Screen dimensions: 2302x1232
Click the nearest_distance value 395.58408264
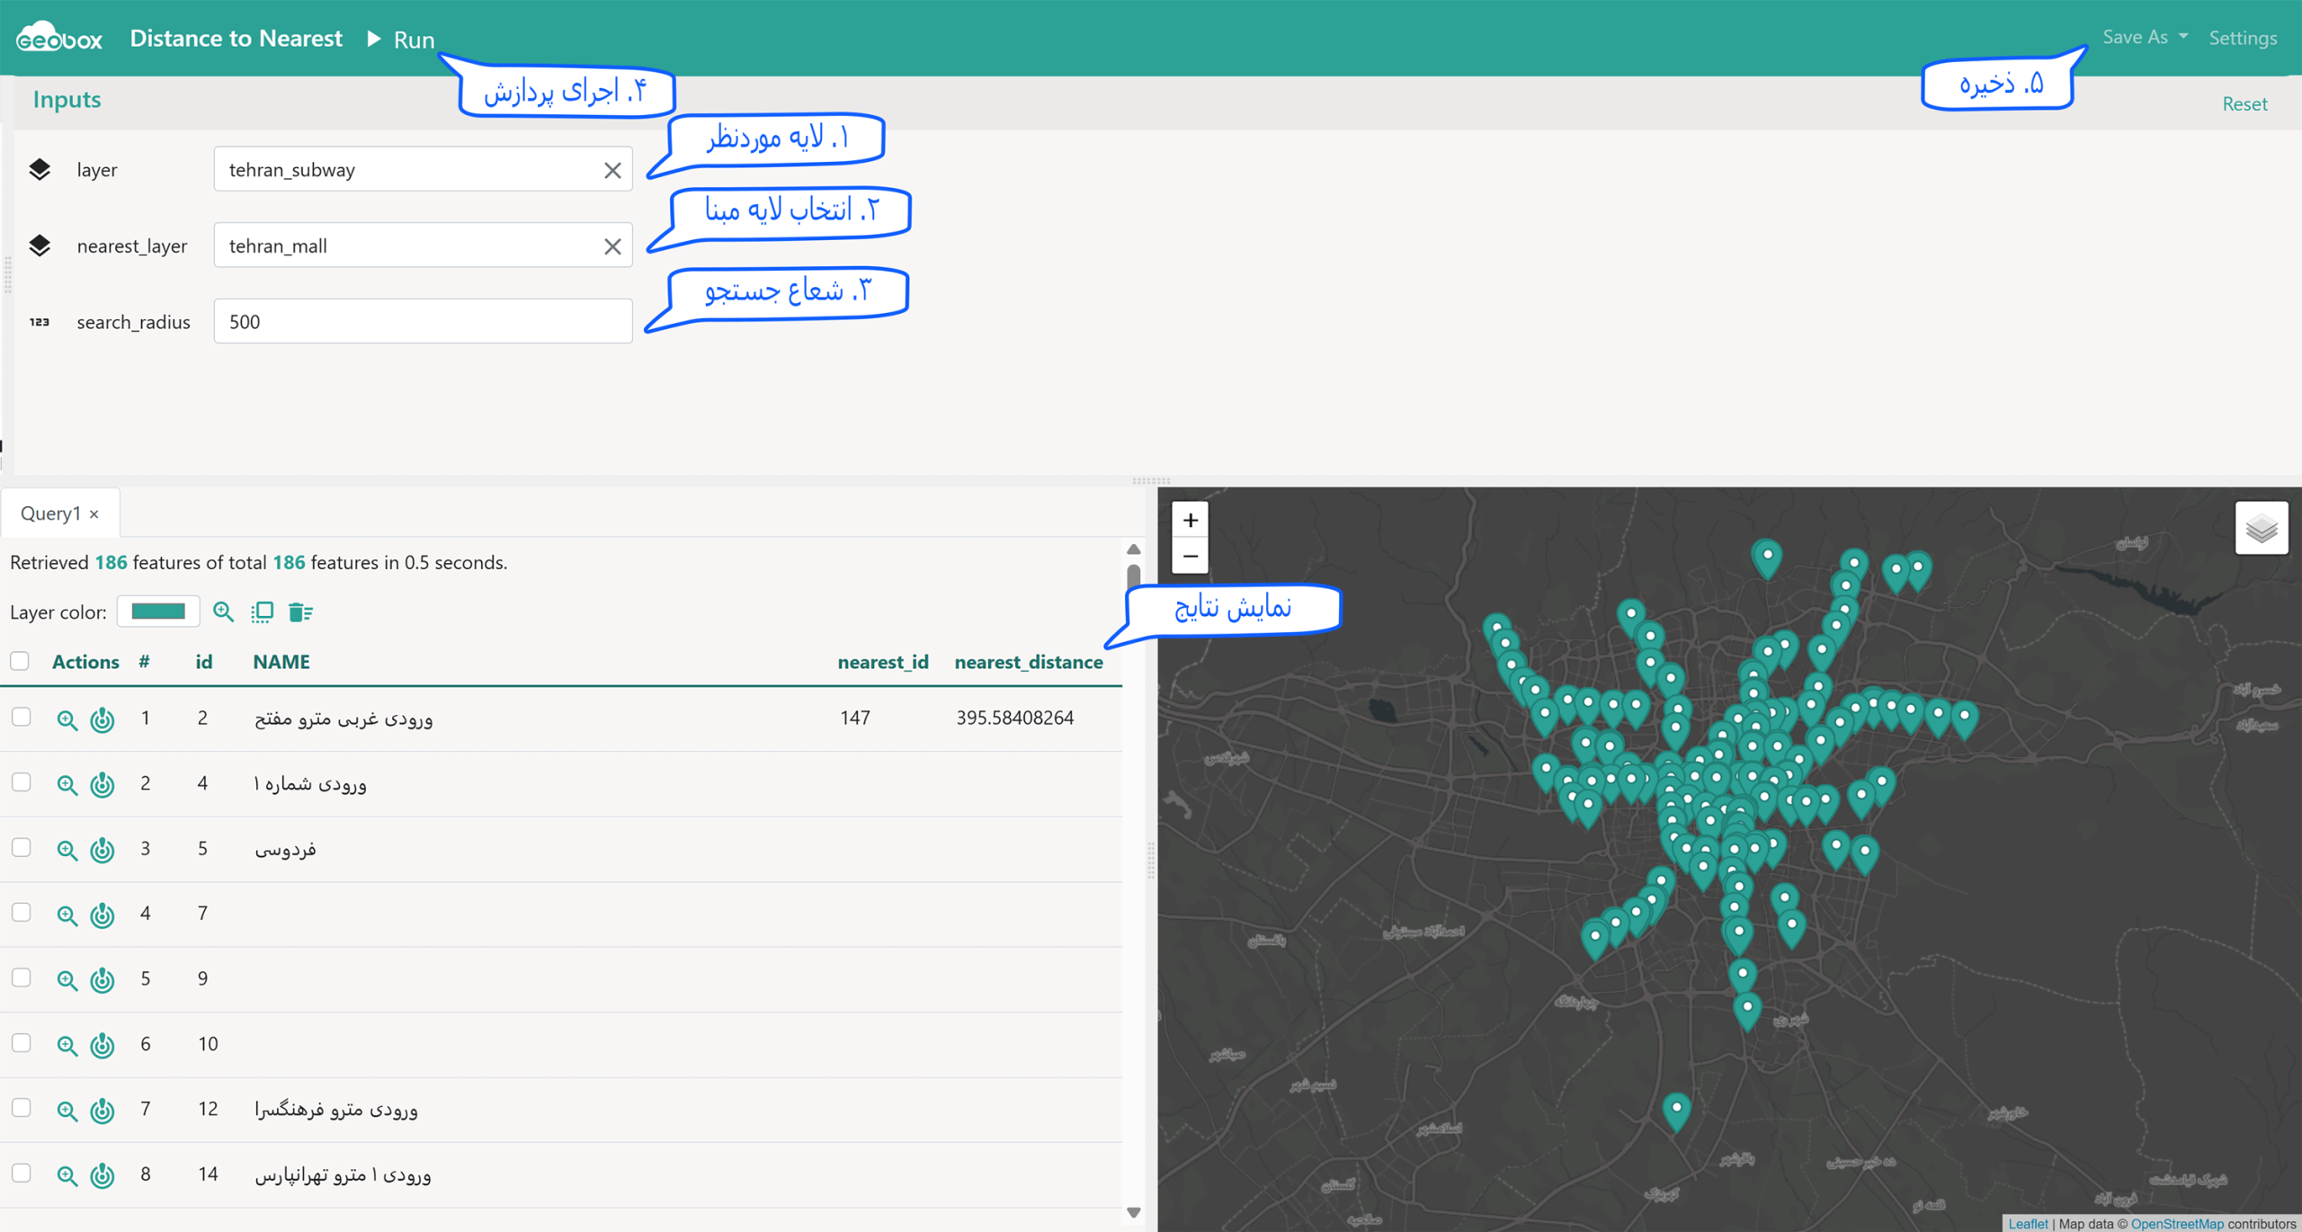point(1014,718)
